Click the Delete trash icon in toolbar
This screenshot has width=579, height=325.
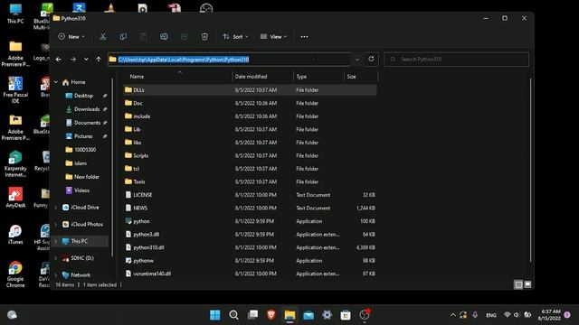[x=204, y=36]
